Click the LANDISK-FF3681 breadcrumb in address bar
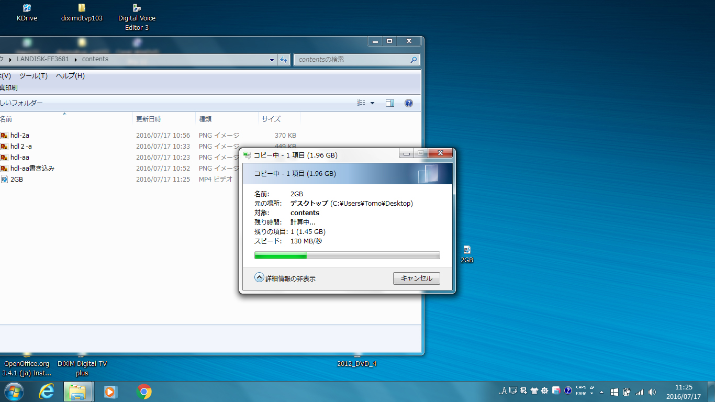The width and height of the screenshot is (715, 402). tap(43, 59)
